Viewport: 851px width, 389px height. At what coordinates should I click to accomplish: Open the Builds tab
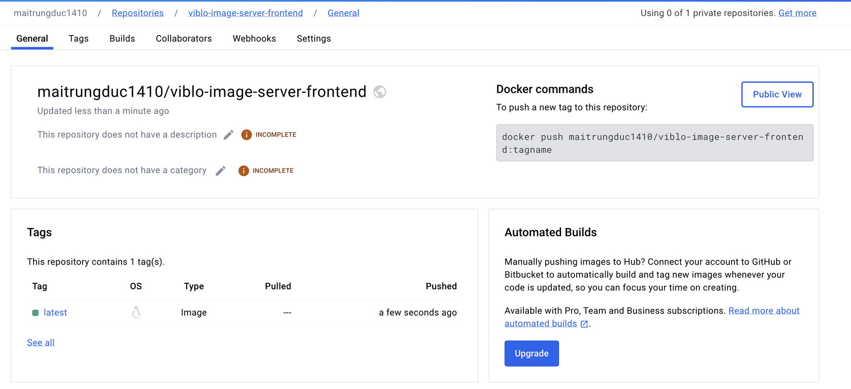pos(122,39)
